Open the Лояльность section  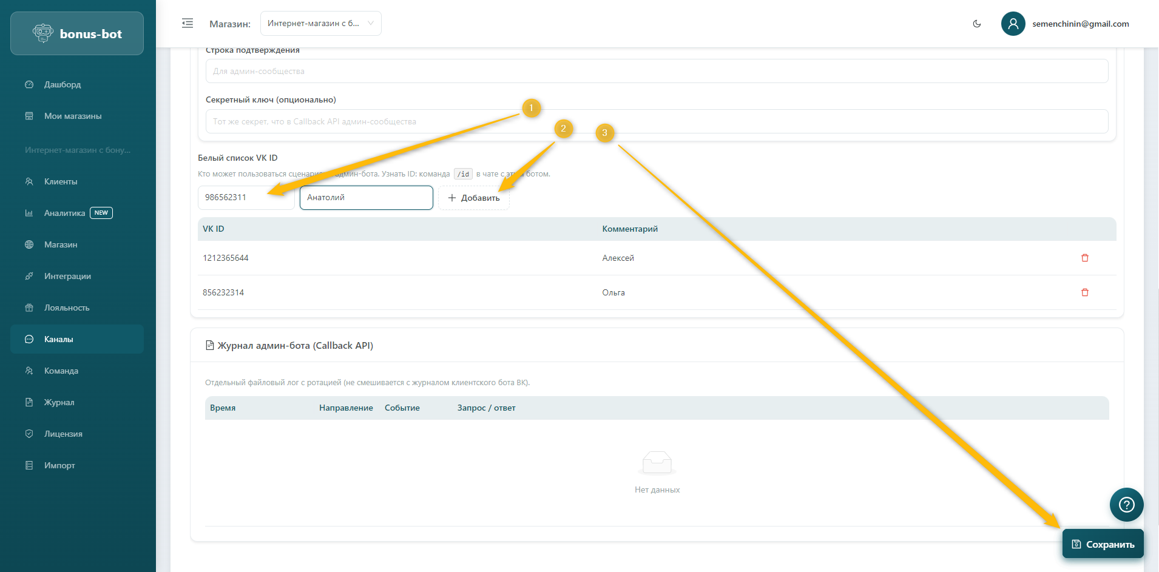66,308
